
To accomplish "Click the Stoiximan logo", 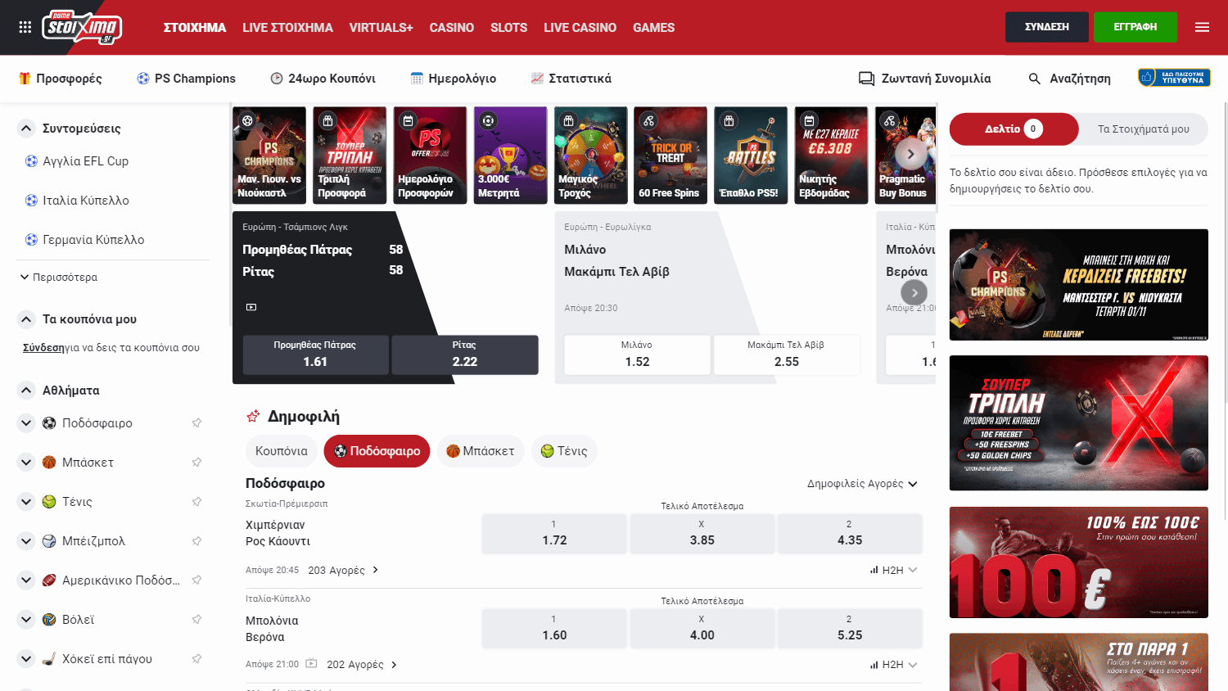I will pos(82,27).
